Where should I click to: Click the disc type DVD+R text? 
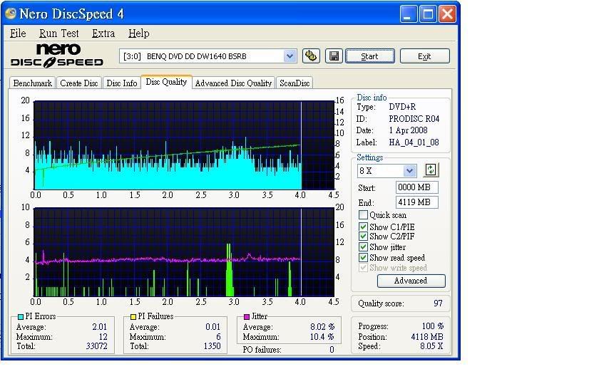coord(402,107)
